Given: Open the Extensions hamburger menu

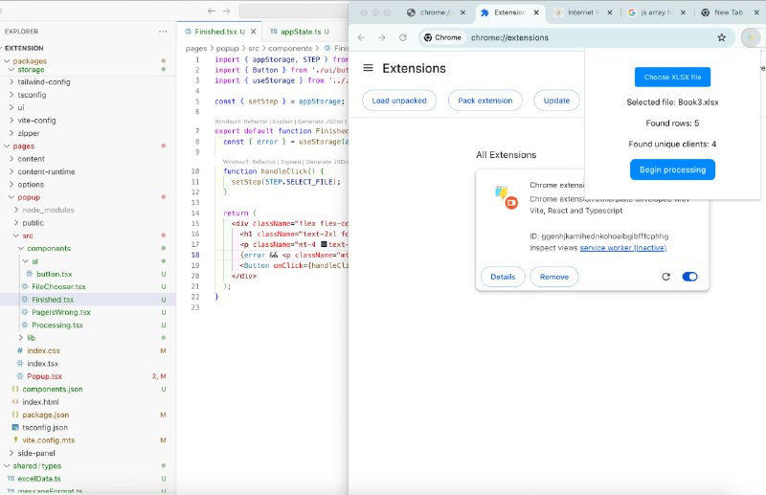Looking at the screenshot, I should [368, 69].
